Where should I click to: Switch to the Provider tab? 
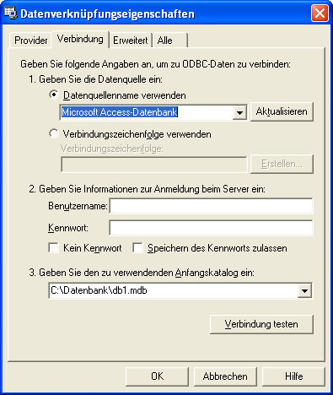[x=30, y=41]
